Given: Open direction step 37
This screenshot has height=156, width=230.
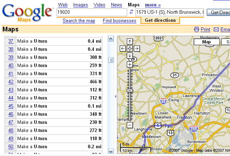Looking at the screenshot, I should (11, 41).
